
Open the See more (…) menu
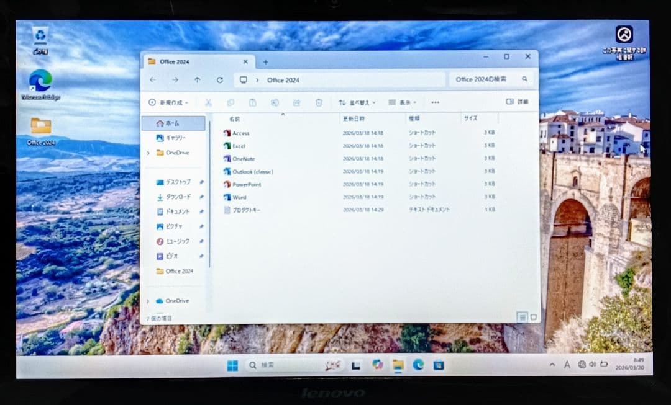[435, 102]
